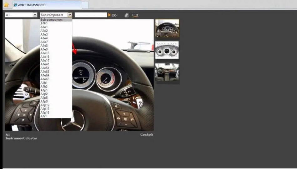Click the Favorites star icon
The height and width of the screenshot is (169, 297).
click(6, 5)
